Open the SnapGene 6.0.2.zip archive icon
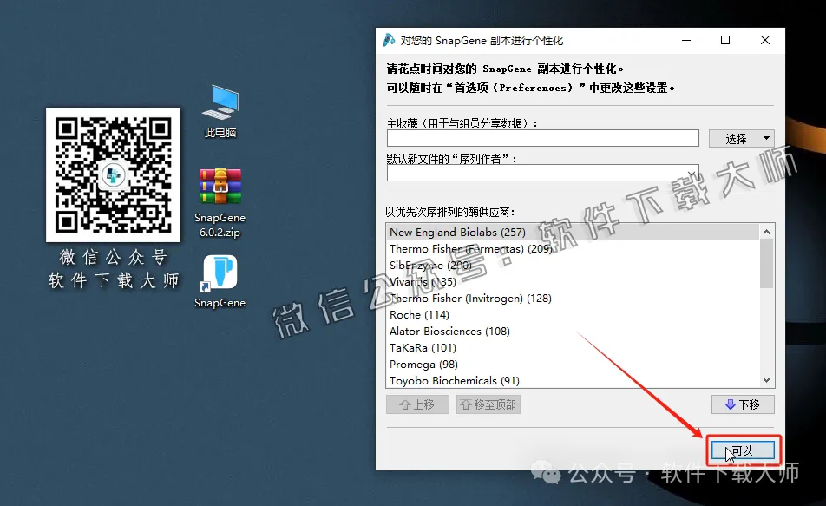The image size is (826, 506). (220, 186)
